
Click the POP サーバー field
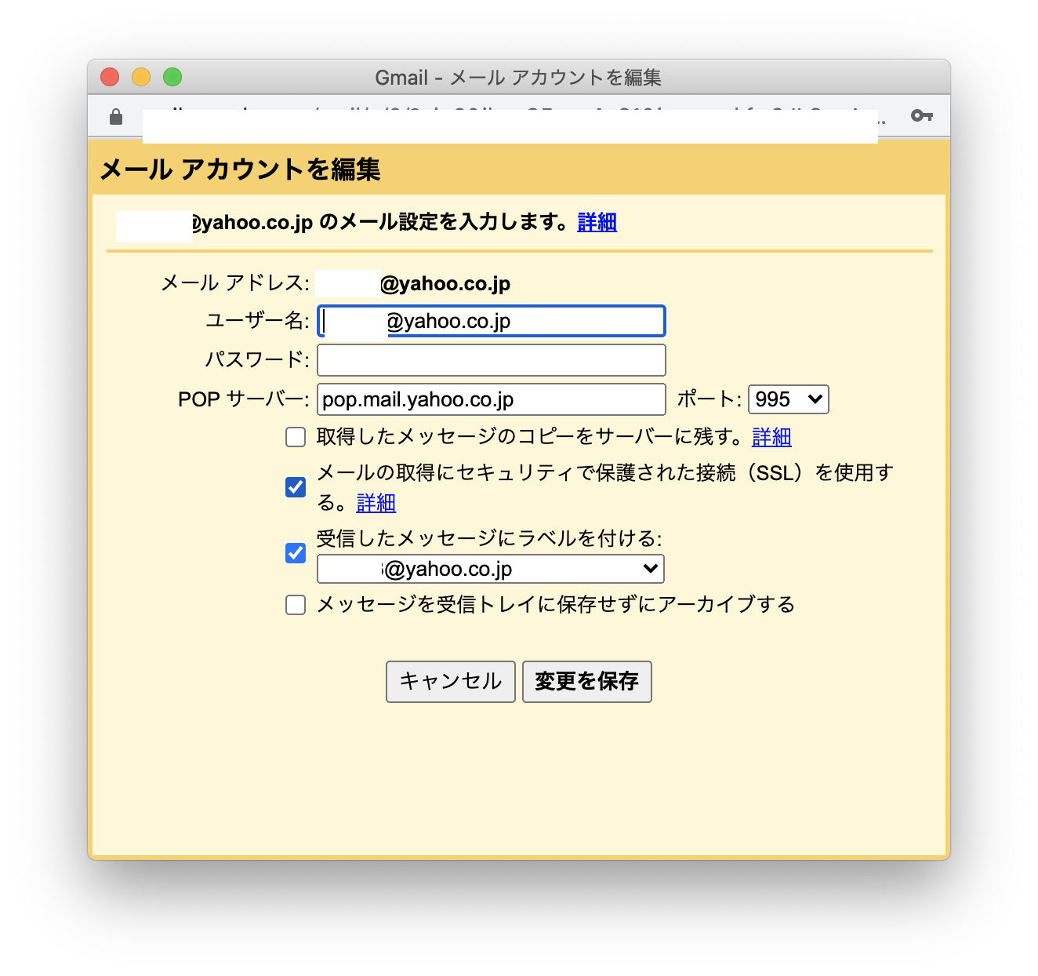point(492,399)
